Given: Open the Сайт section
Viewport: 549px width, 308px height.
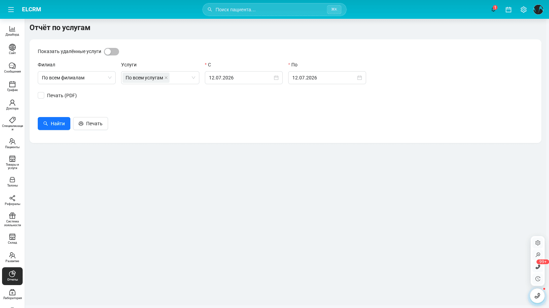Looking at the screenshot, I should (12, 49).
